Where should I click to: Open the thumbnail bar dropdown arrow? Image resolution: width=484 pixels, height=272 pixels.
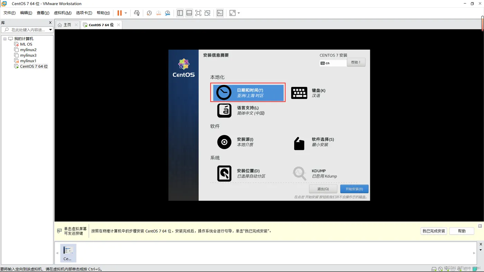(x=480, y=250)
